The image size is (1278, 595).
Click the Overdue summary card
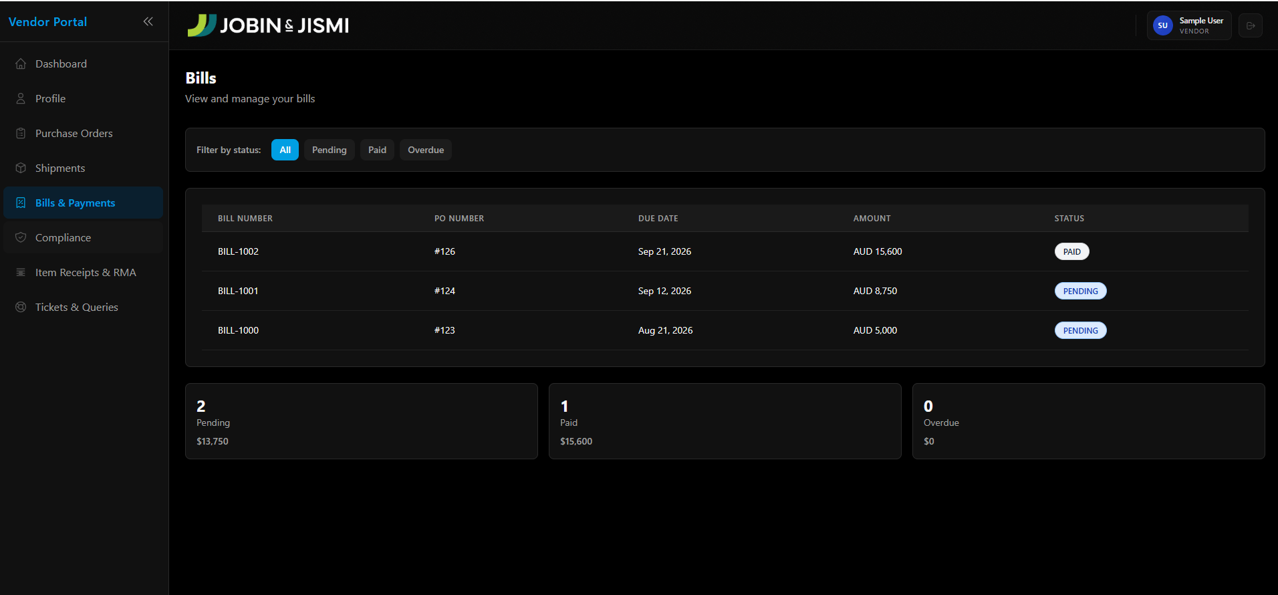pyautogui.click(x=1089, y=421)
